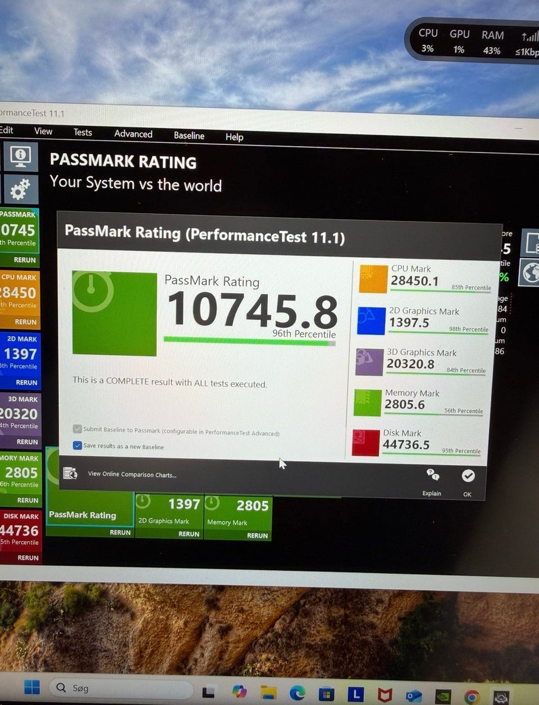Open the Tests menu
This screenshot has height=705, width=539.
[x=83, y=132]
